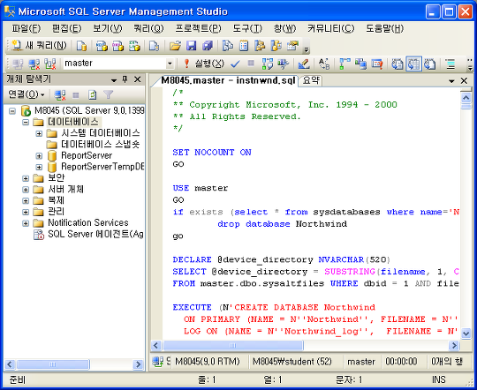Expand the 보안 folder

pos(26,178)
